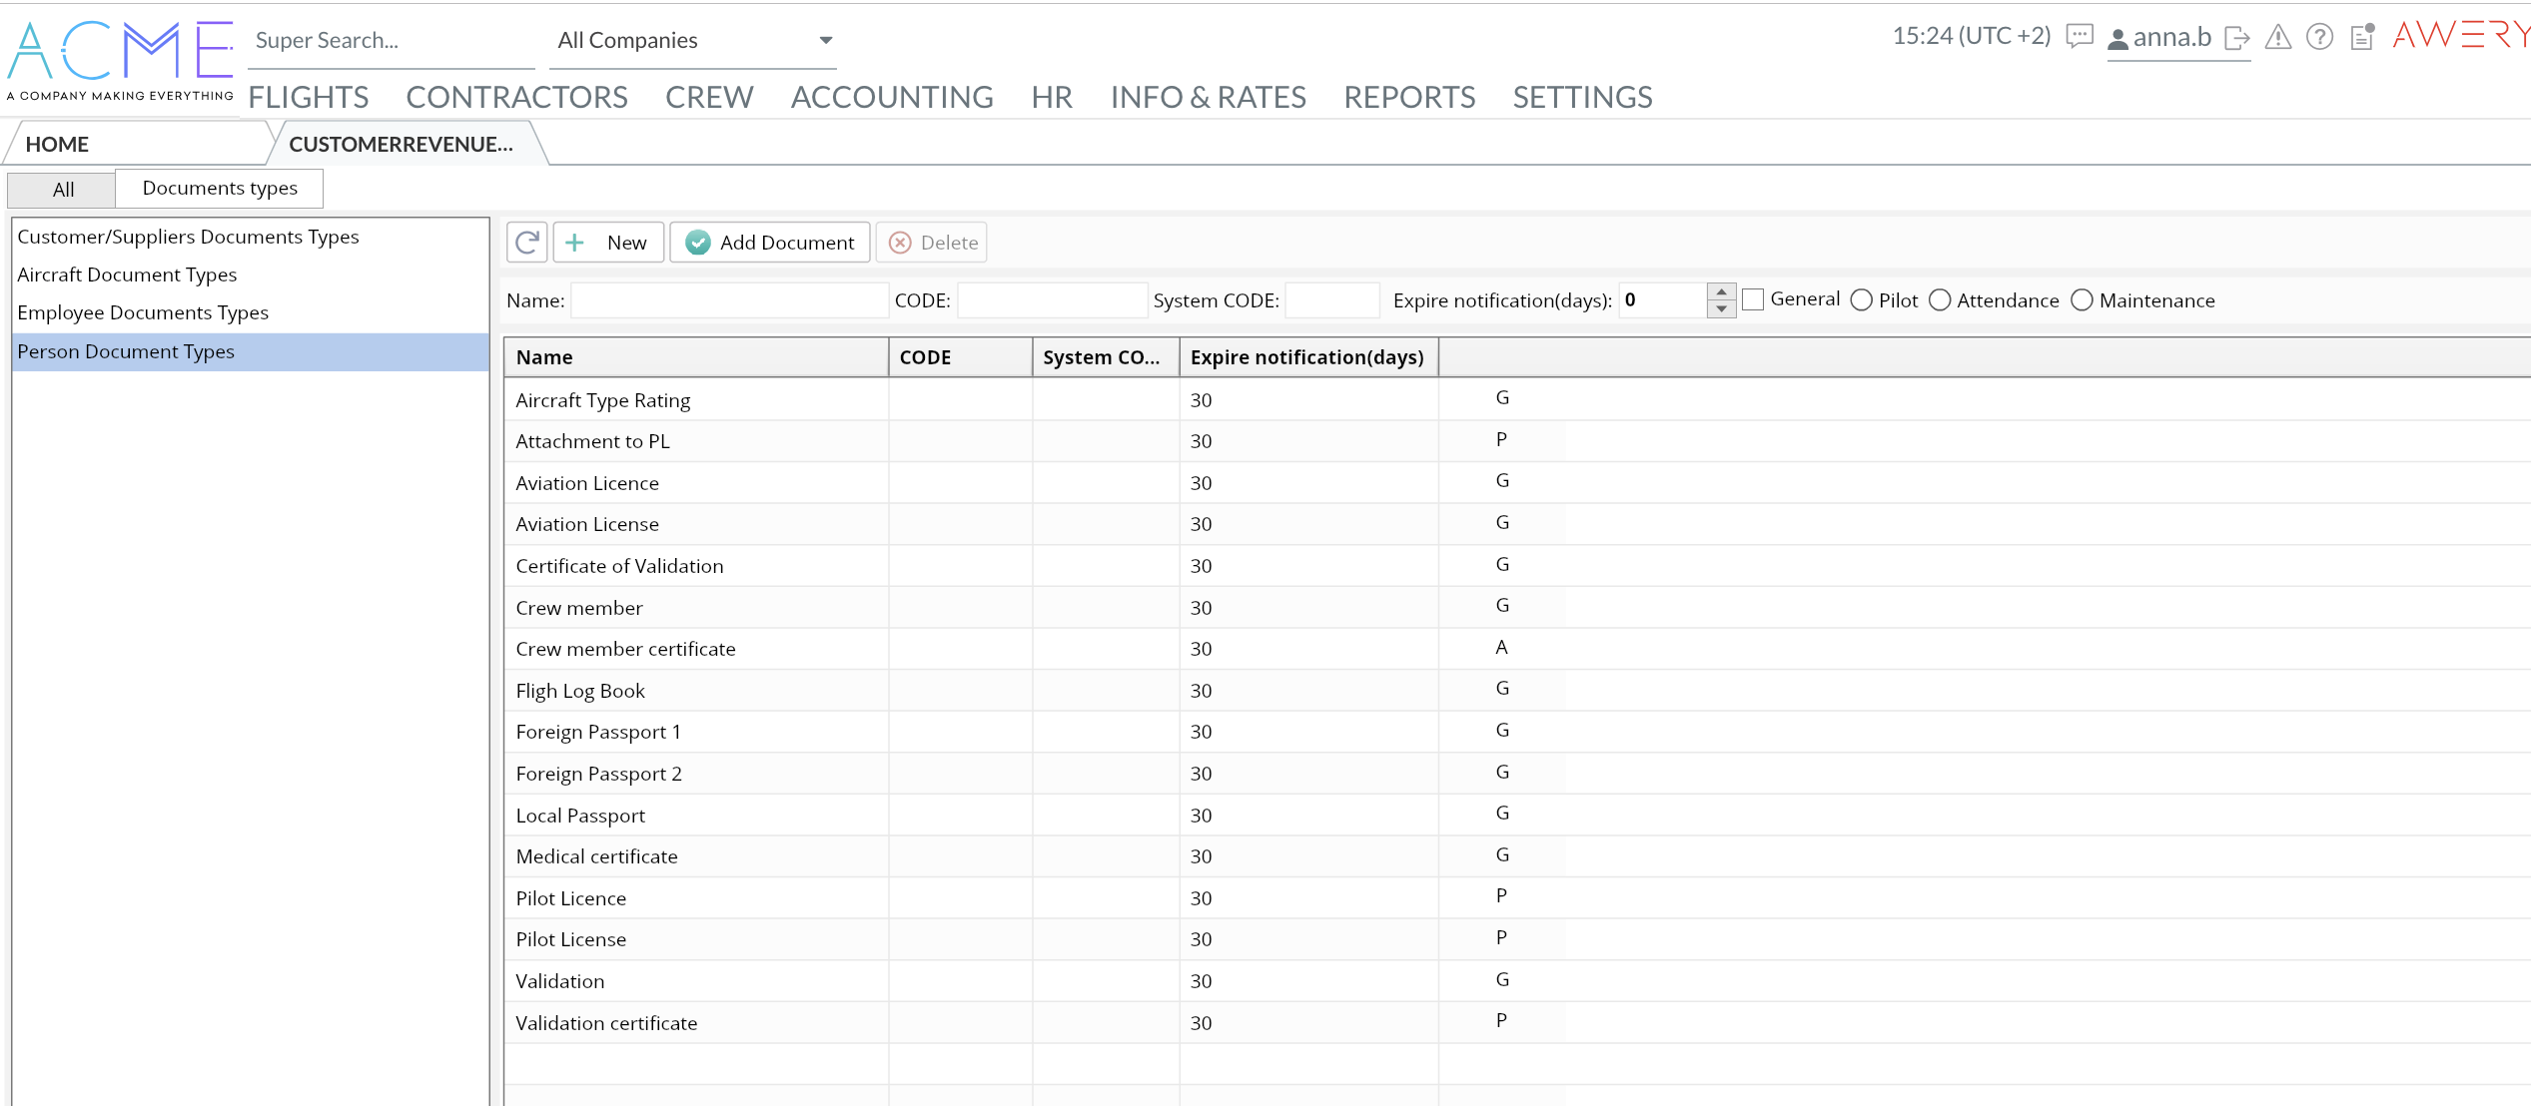The image size is (2531, 1106).
Task: Open the ACCOUNTING menu
Action: pyautogui.click(x=891, y=98)
